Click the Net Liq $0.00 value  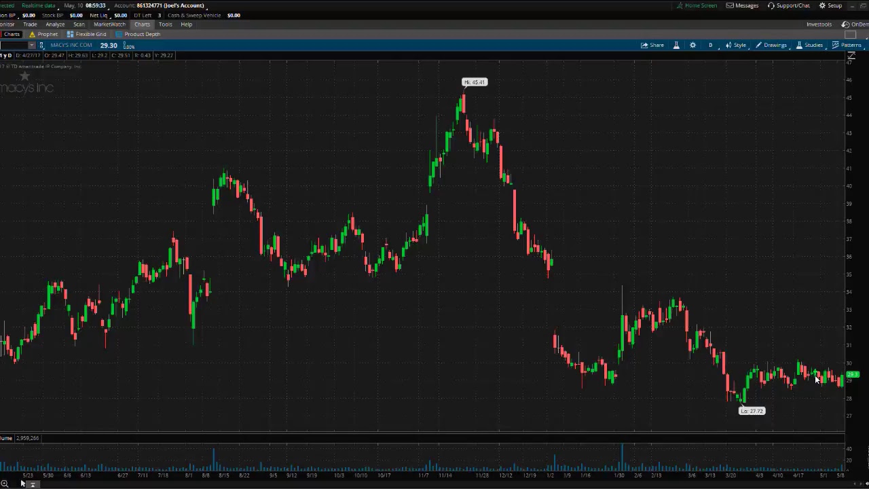click(x=120, y=15)
